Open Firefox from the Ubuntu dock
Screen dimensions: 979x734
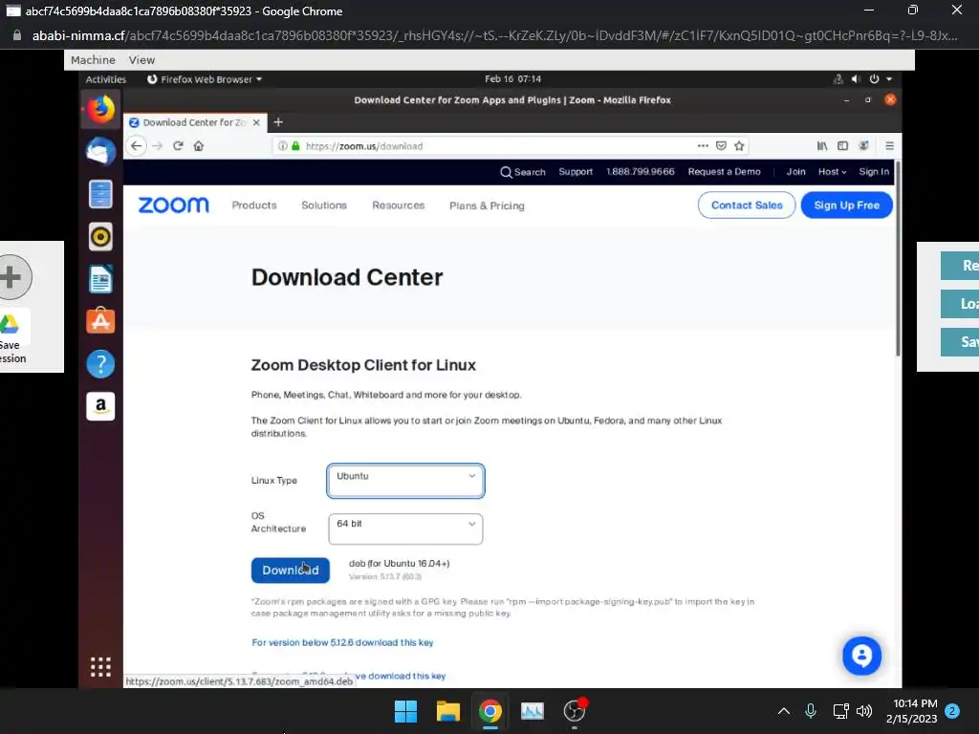click(100, 109)
